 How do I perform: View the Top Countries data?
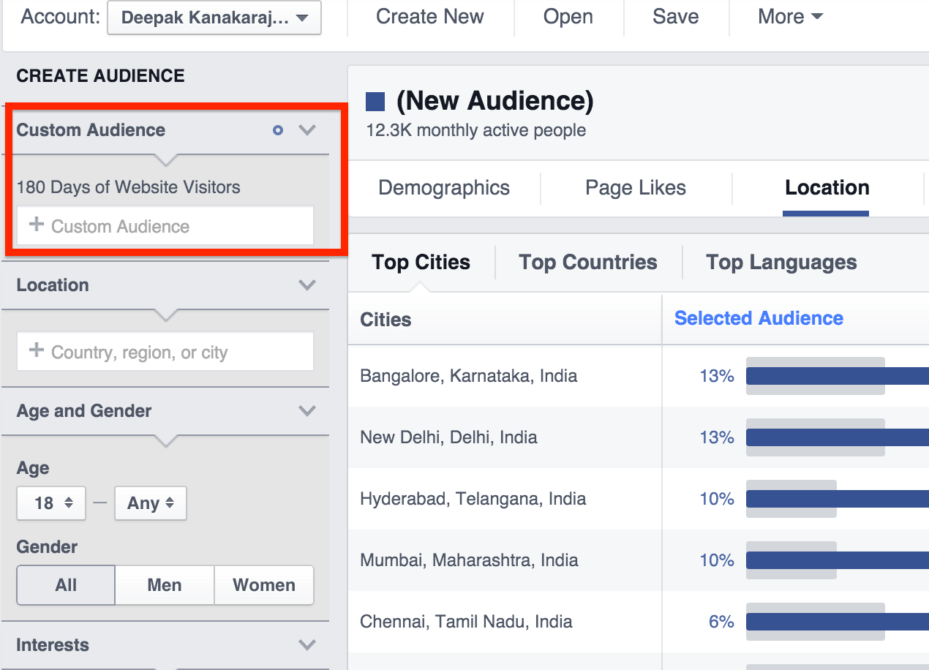587,262
